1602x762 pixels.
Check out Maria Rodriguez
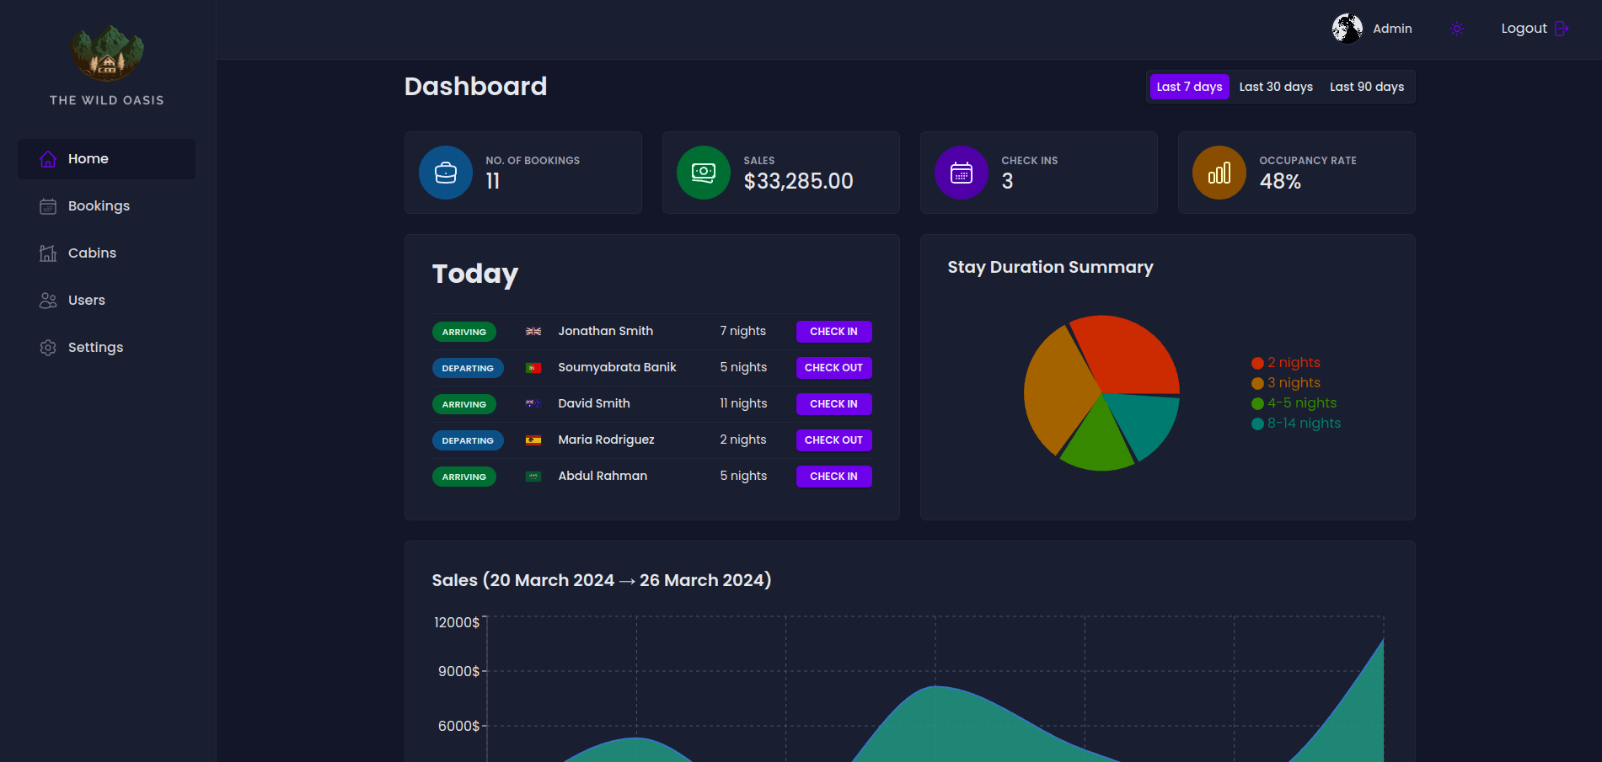point(833,440)
